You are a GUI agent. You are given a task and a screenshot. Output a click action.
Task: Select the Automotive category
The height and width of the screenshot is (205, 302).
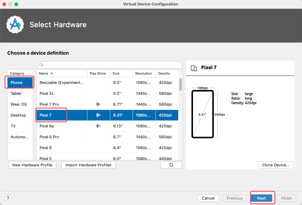(x=20, y=137)
